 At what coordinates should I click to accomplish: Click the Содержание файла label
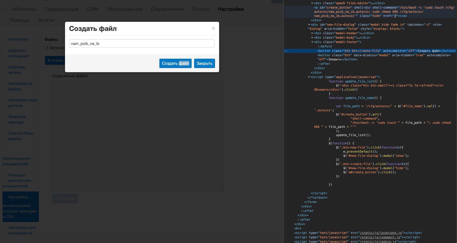[70, 76]
